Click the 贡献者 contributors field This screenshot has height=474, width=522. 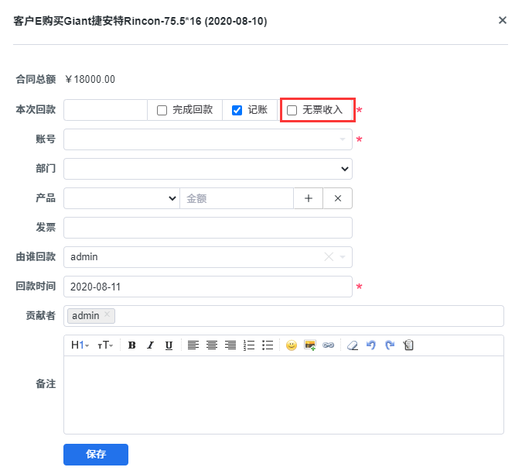coord(284,316)
